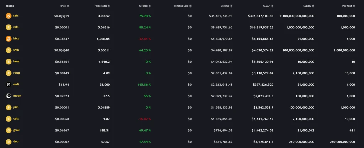Toggle sorting on % Price column
Image resolution: width=364 pixels, height=148 pixels.
pyautogui.click(x=150, y=6)
